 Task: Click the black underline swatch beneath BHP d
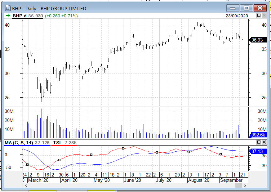click(27, 19)
